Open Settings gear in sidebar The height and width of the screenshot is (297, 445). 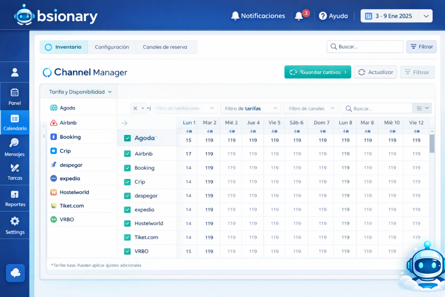coord(15,225)
